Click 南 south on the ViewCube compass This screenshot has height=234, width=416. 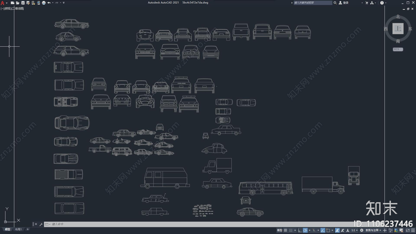[x=398, y=41]
